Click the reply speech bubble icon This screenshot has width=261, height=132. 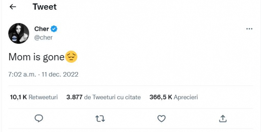39,118
